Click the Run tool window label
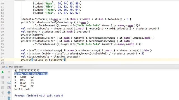Screen dimensions: 179x100 3,67
